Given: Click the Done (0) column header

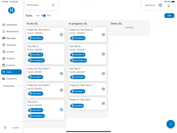Looking at the screenshot, I should click(116, 24).
